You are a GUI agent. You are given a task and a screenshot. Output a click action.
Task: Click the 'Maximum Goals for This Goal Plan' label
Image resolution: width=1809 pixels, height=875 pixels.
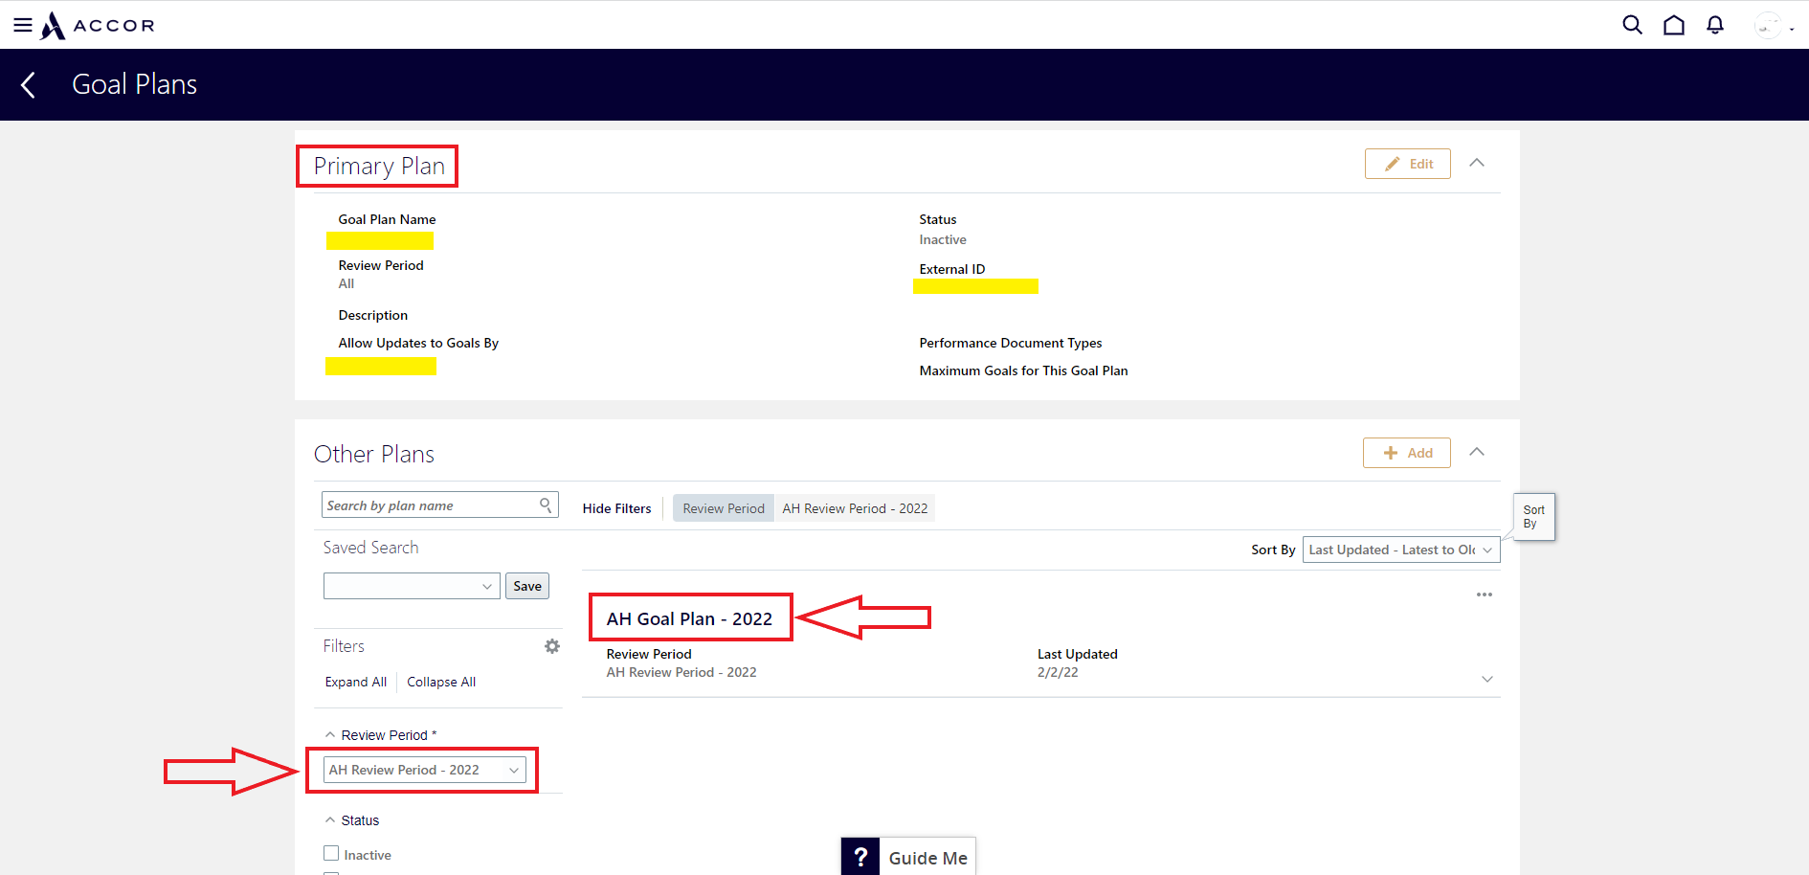point(1023,370)
